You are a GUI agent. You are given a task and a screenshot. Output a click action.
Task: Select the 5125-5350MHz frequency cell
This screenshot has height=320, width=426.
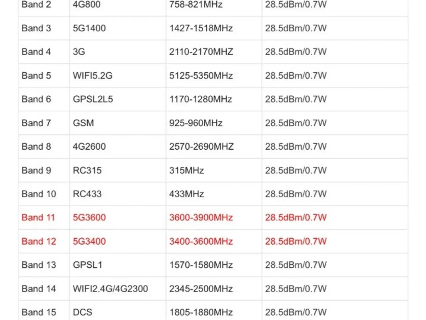[x=201, y=76]
